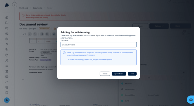194x106 pixels.
Task: Open the three-dot menu for Delivery Note
Action: (182, 89)
